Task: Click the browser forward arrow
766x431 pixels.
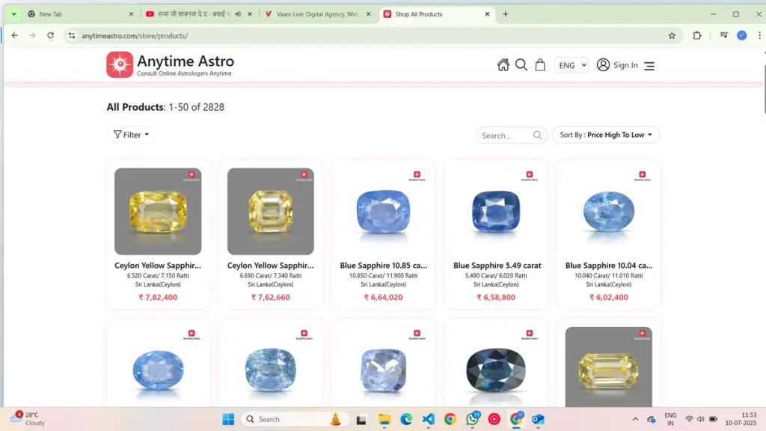Action: (x=32, y=35)
